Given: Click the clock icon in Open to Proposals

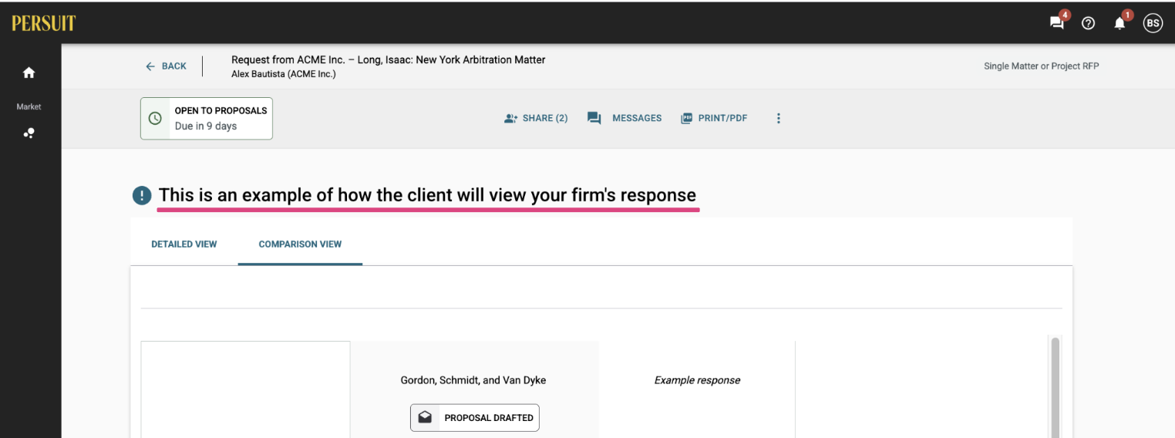Looking at the screenshot, I should pos(155,118).
